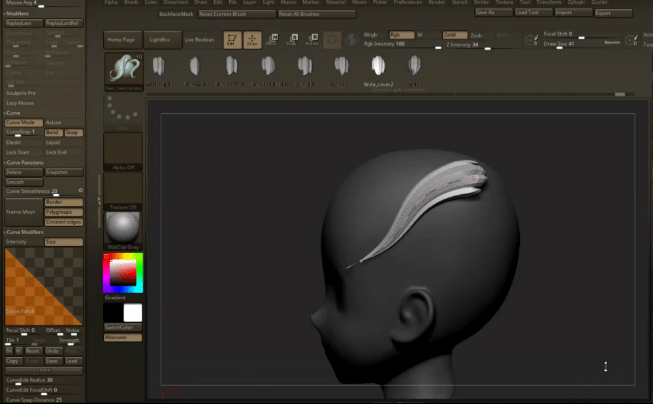
Task: Select the Rotate tool icon
Action: (x=312, y=40)
